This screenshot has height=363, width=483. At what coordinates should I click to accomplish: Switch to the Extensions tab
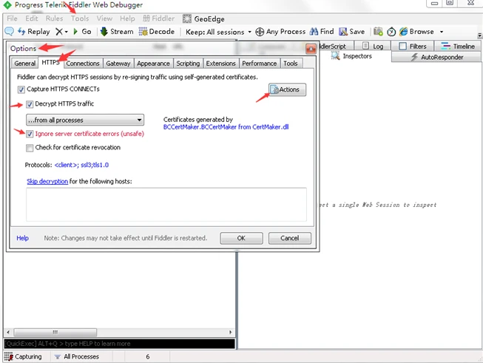coord(220,64)
